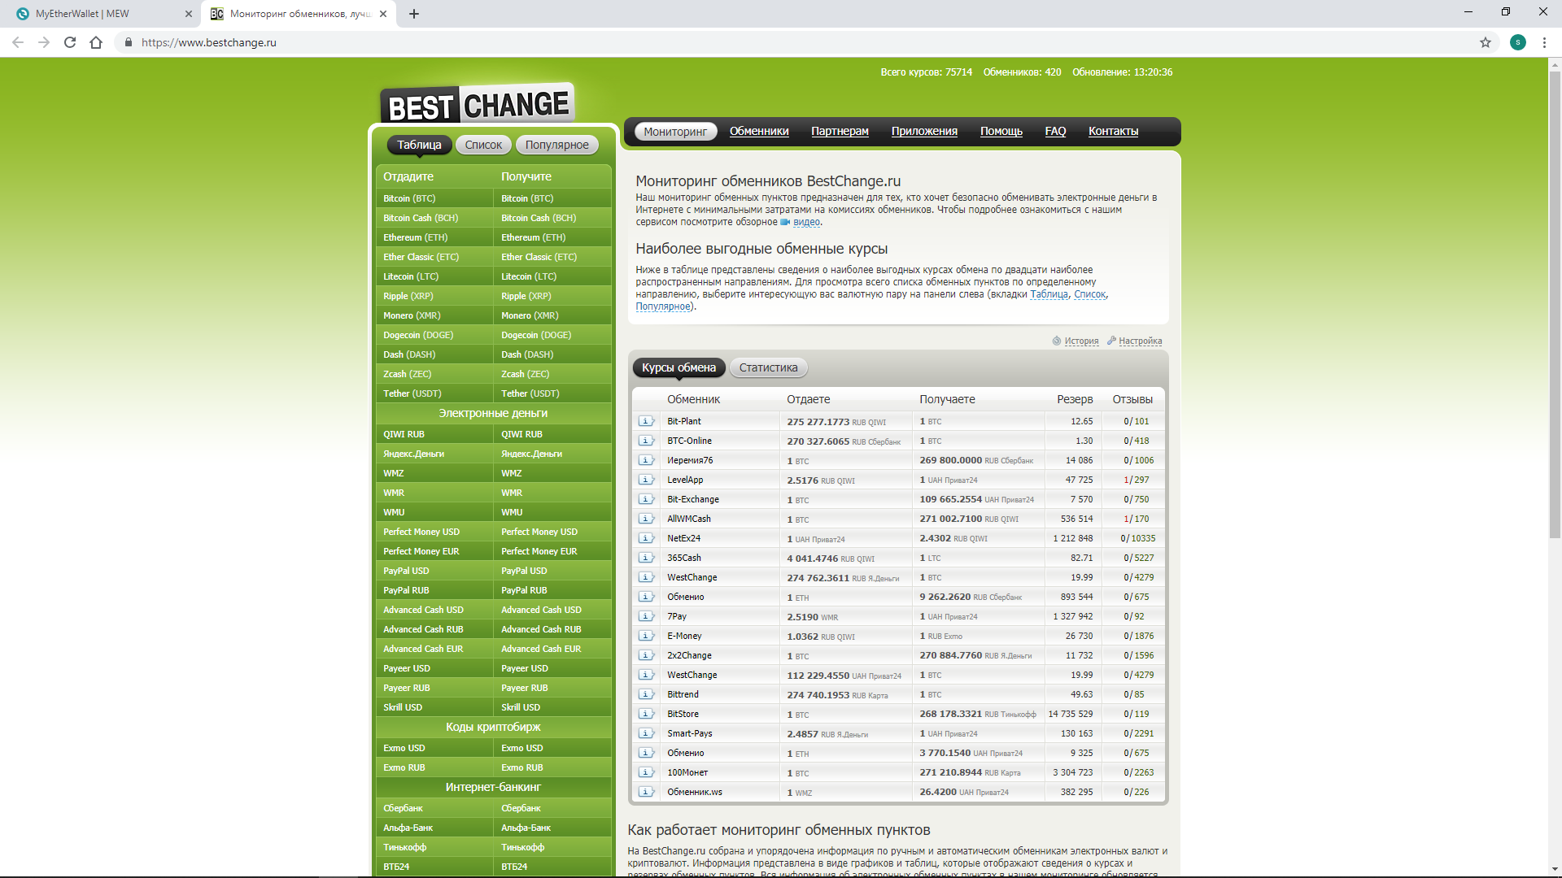The height and width of the screenshot is (878, 1562).
Task: Open info icon for BitStore row
Action: point(647,714)
